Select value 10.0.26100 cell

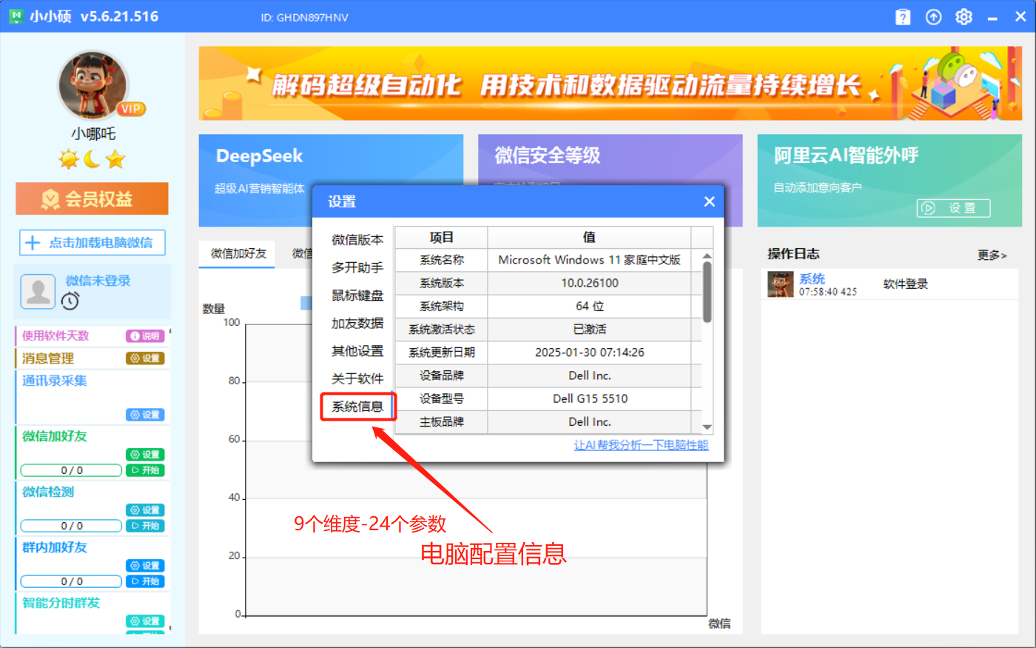pyautogui.click(x=589, y=283)
